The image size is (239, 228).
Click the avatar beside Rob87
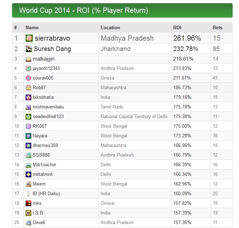pyautogui.click(x=28, y=88)
